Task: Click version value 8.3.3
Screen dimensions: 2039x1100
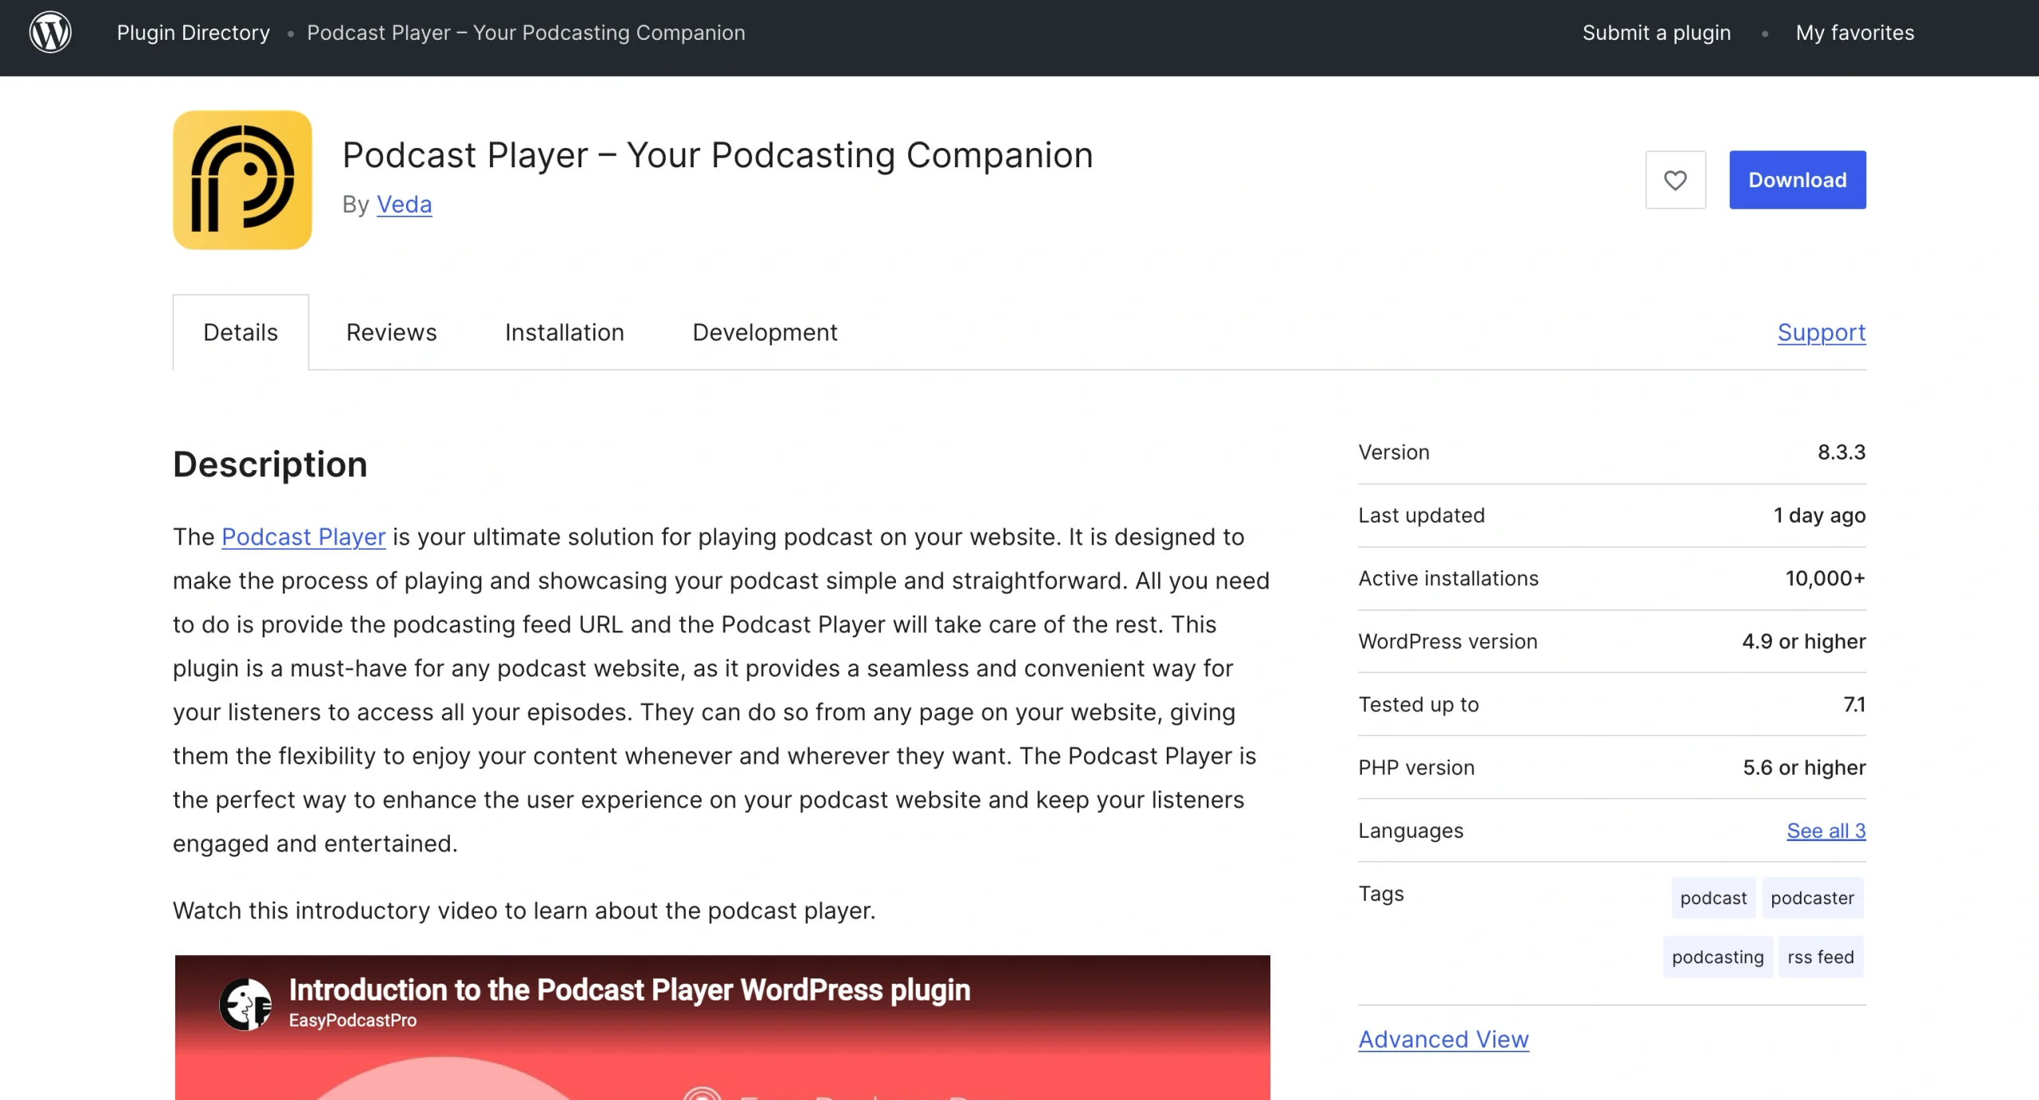Action: [1841, 452]
